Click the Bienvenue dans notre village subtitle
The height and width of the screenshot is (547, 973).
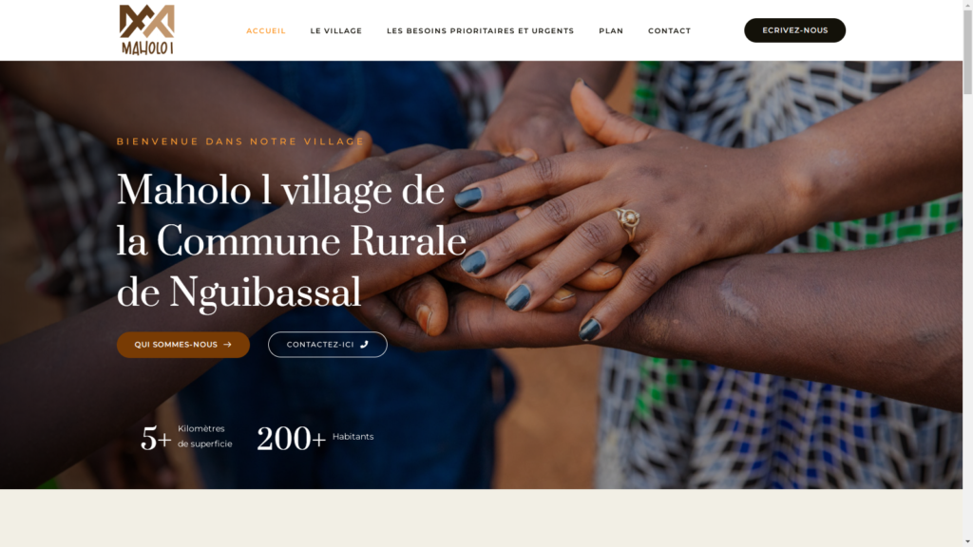point(240,141)
